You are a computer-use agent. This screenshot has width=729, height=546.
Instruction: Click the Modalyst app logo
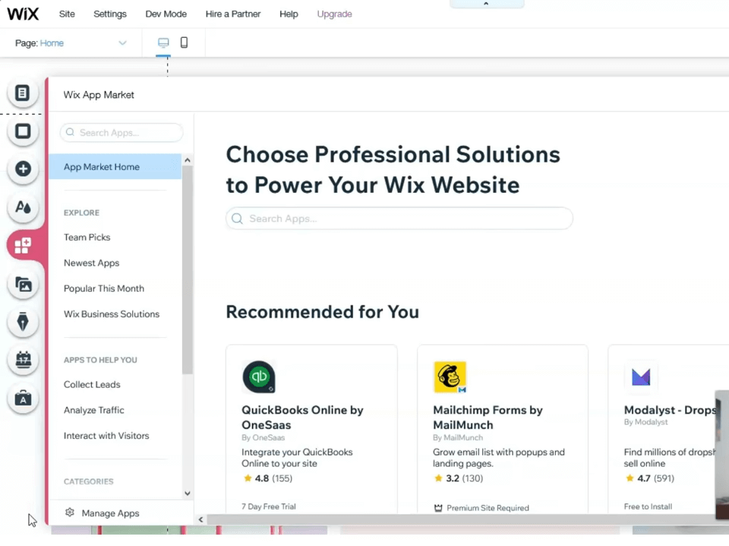point(641,377)
